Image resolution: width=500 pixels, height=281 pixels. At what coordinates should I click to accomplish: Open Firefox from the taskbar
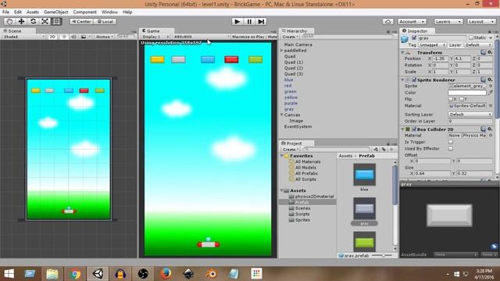coord(166,274)
